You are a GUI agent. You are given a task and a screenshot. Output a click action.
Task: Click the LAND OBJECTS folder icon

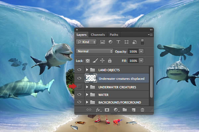93,69
